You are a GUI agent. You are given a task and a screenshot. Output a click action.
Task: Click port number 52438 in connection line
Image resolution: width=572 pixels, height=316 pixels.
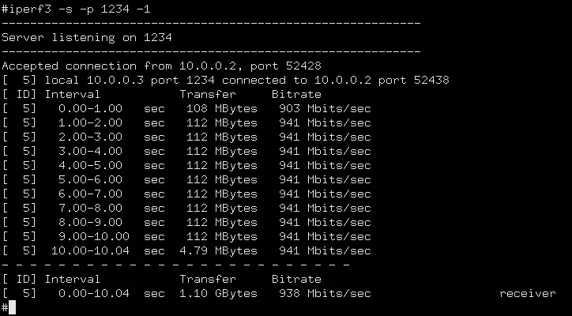431,80
